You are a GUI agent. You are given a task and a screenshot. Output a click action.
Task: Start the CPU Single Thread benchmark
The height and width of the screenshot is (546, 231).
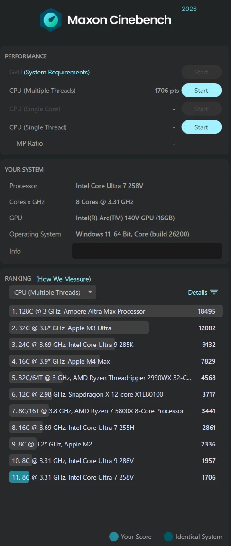tap(202, 127)
